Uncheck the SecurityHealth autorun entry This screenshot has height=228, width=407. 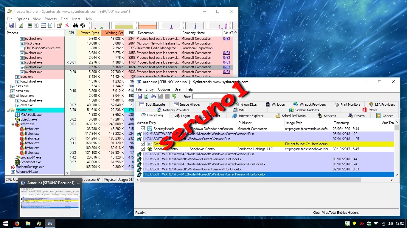click(143, 129)
